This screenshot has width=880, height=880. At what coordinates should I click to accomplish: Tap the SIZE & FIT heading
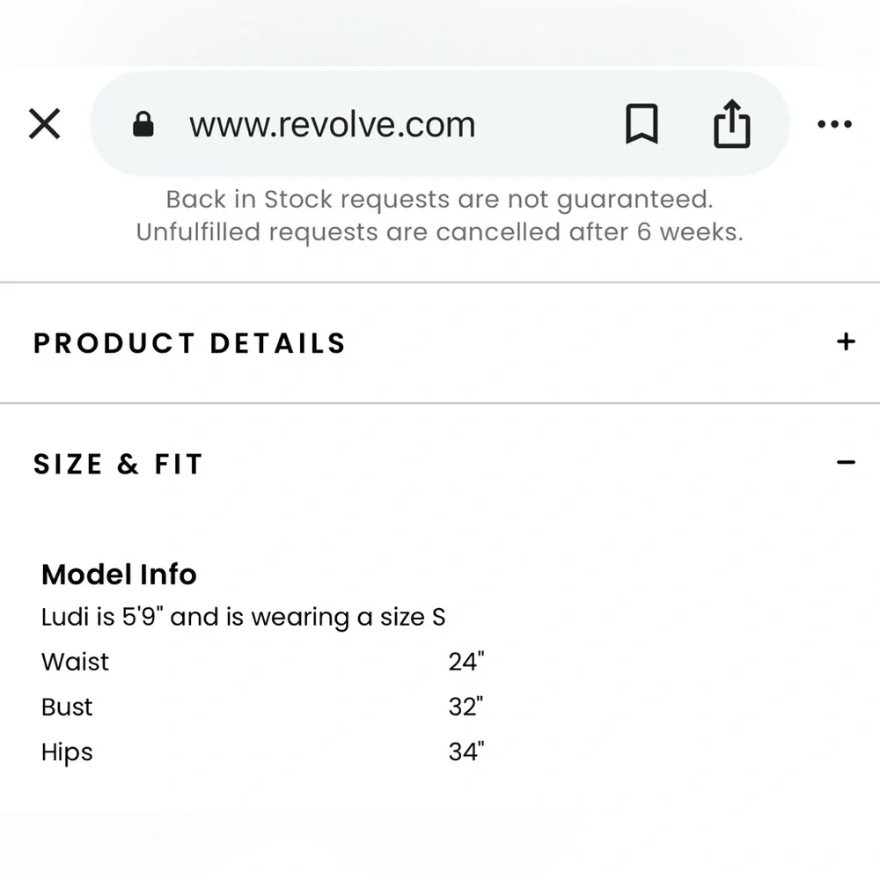(x=118, y=464)
